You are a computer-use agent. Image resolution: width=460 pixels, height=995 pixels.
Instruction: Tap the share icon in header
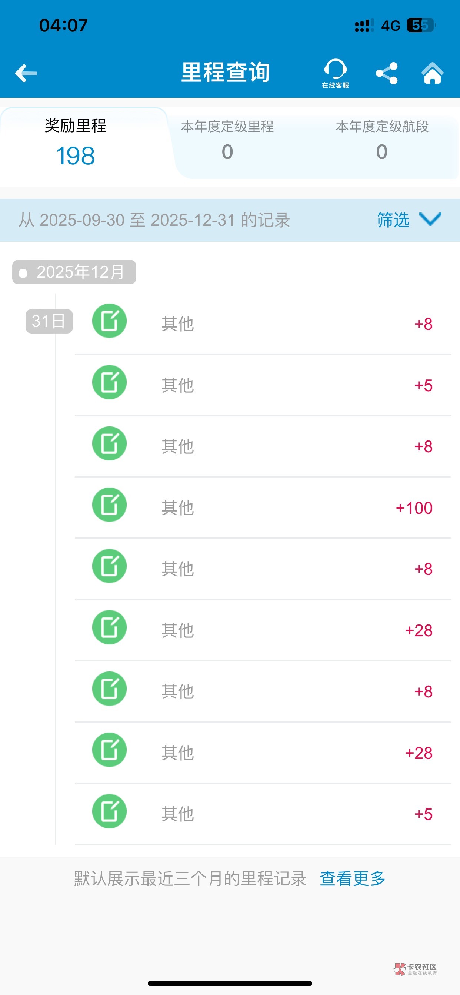click(x=387, y=73)
